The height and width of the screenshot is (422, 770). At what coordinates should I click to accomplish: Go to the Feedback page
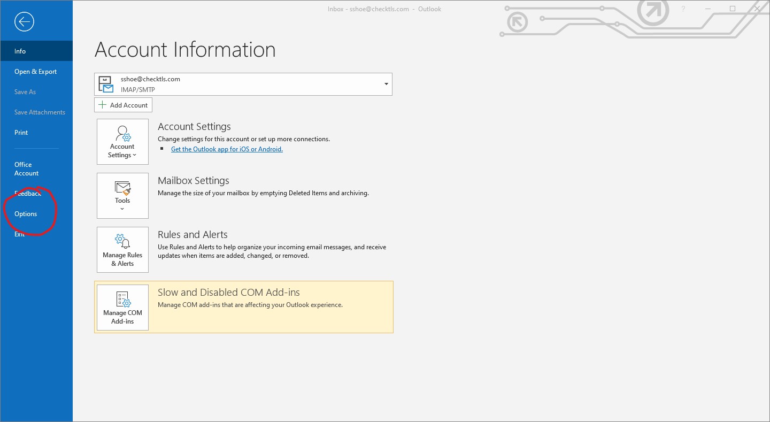point(36,193)
